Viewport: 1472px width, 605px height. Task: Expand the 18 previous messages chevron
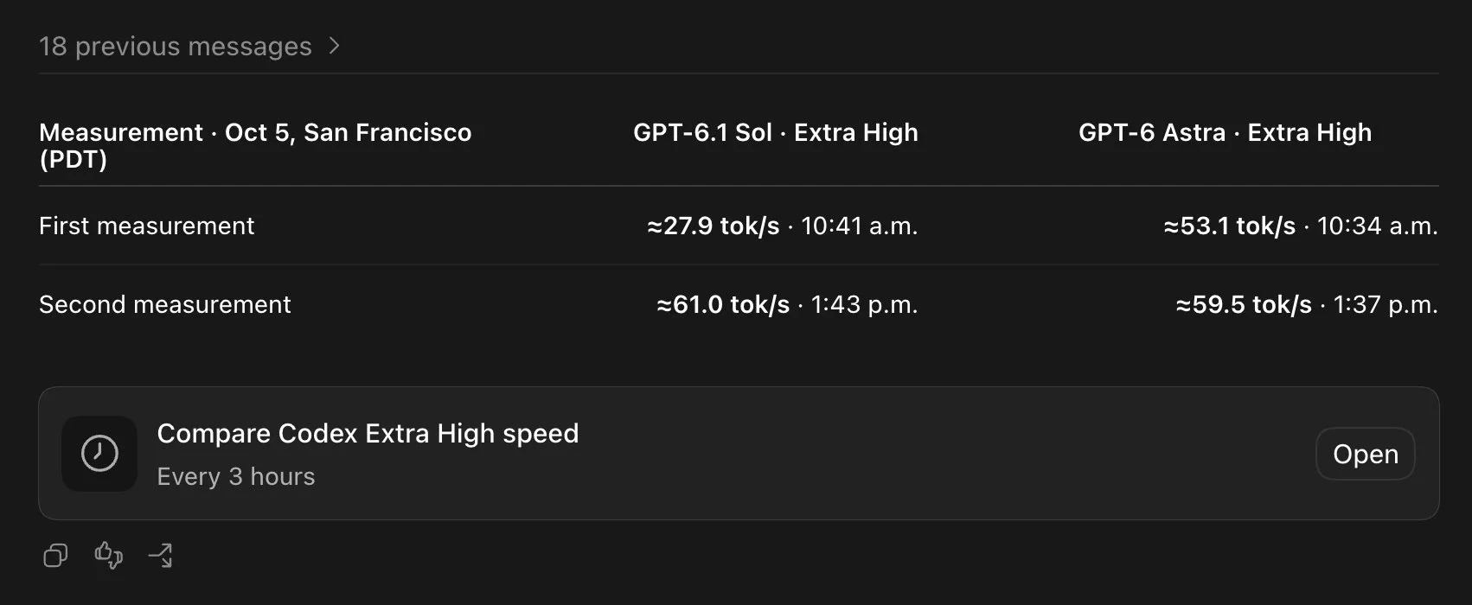click(335, 46)
